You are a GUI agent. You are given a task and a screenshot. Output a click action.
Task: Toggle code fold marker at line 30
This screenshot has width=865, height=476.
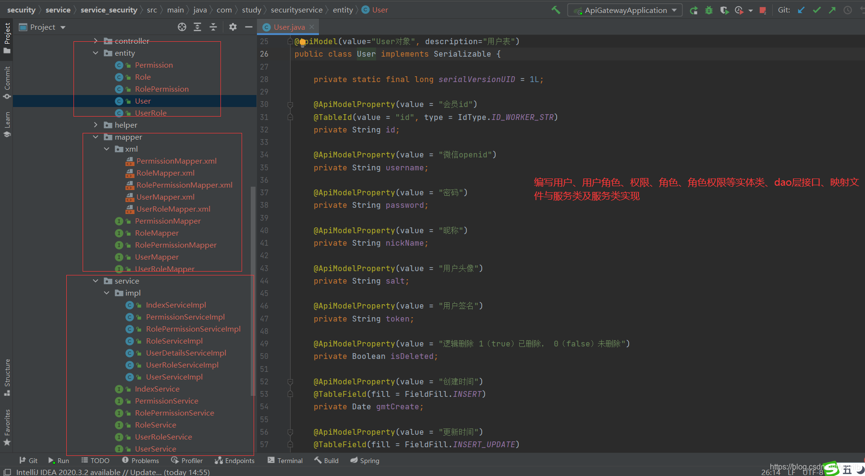coord(290,104)
